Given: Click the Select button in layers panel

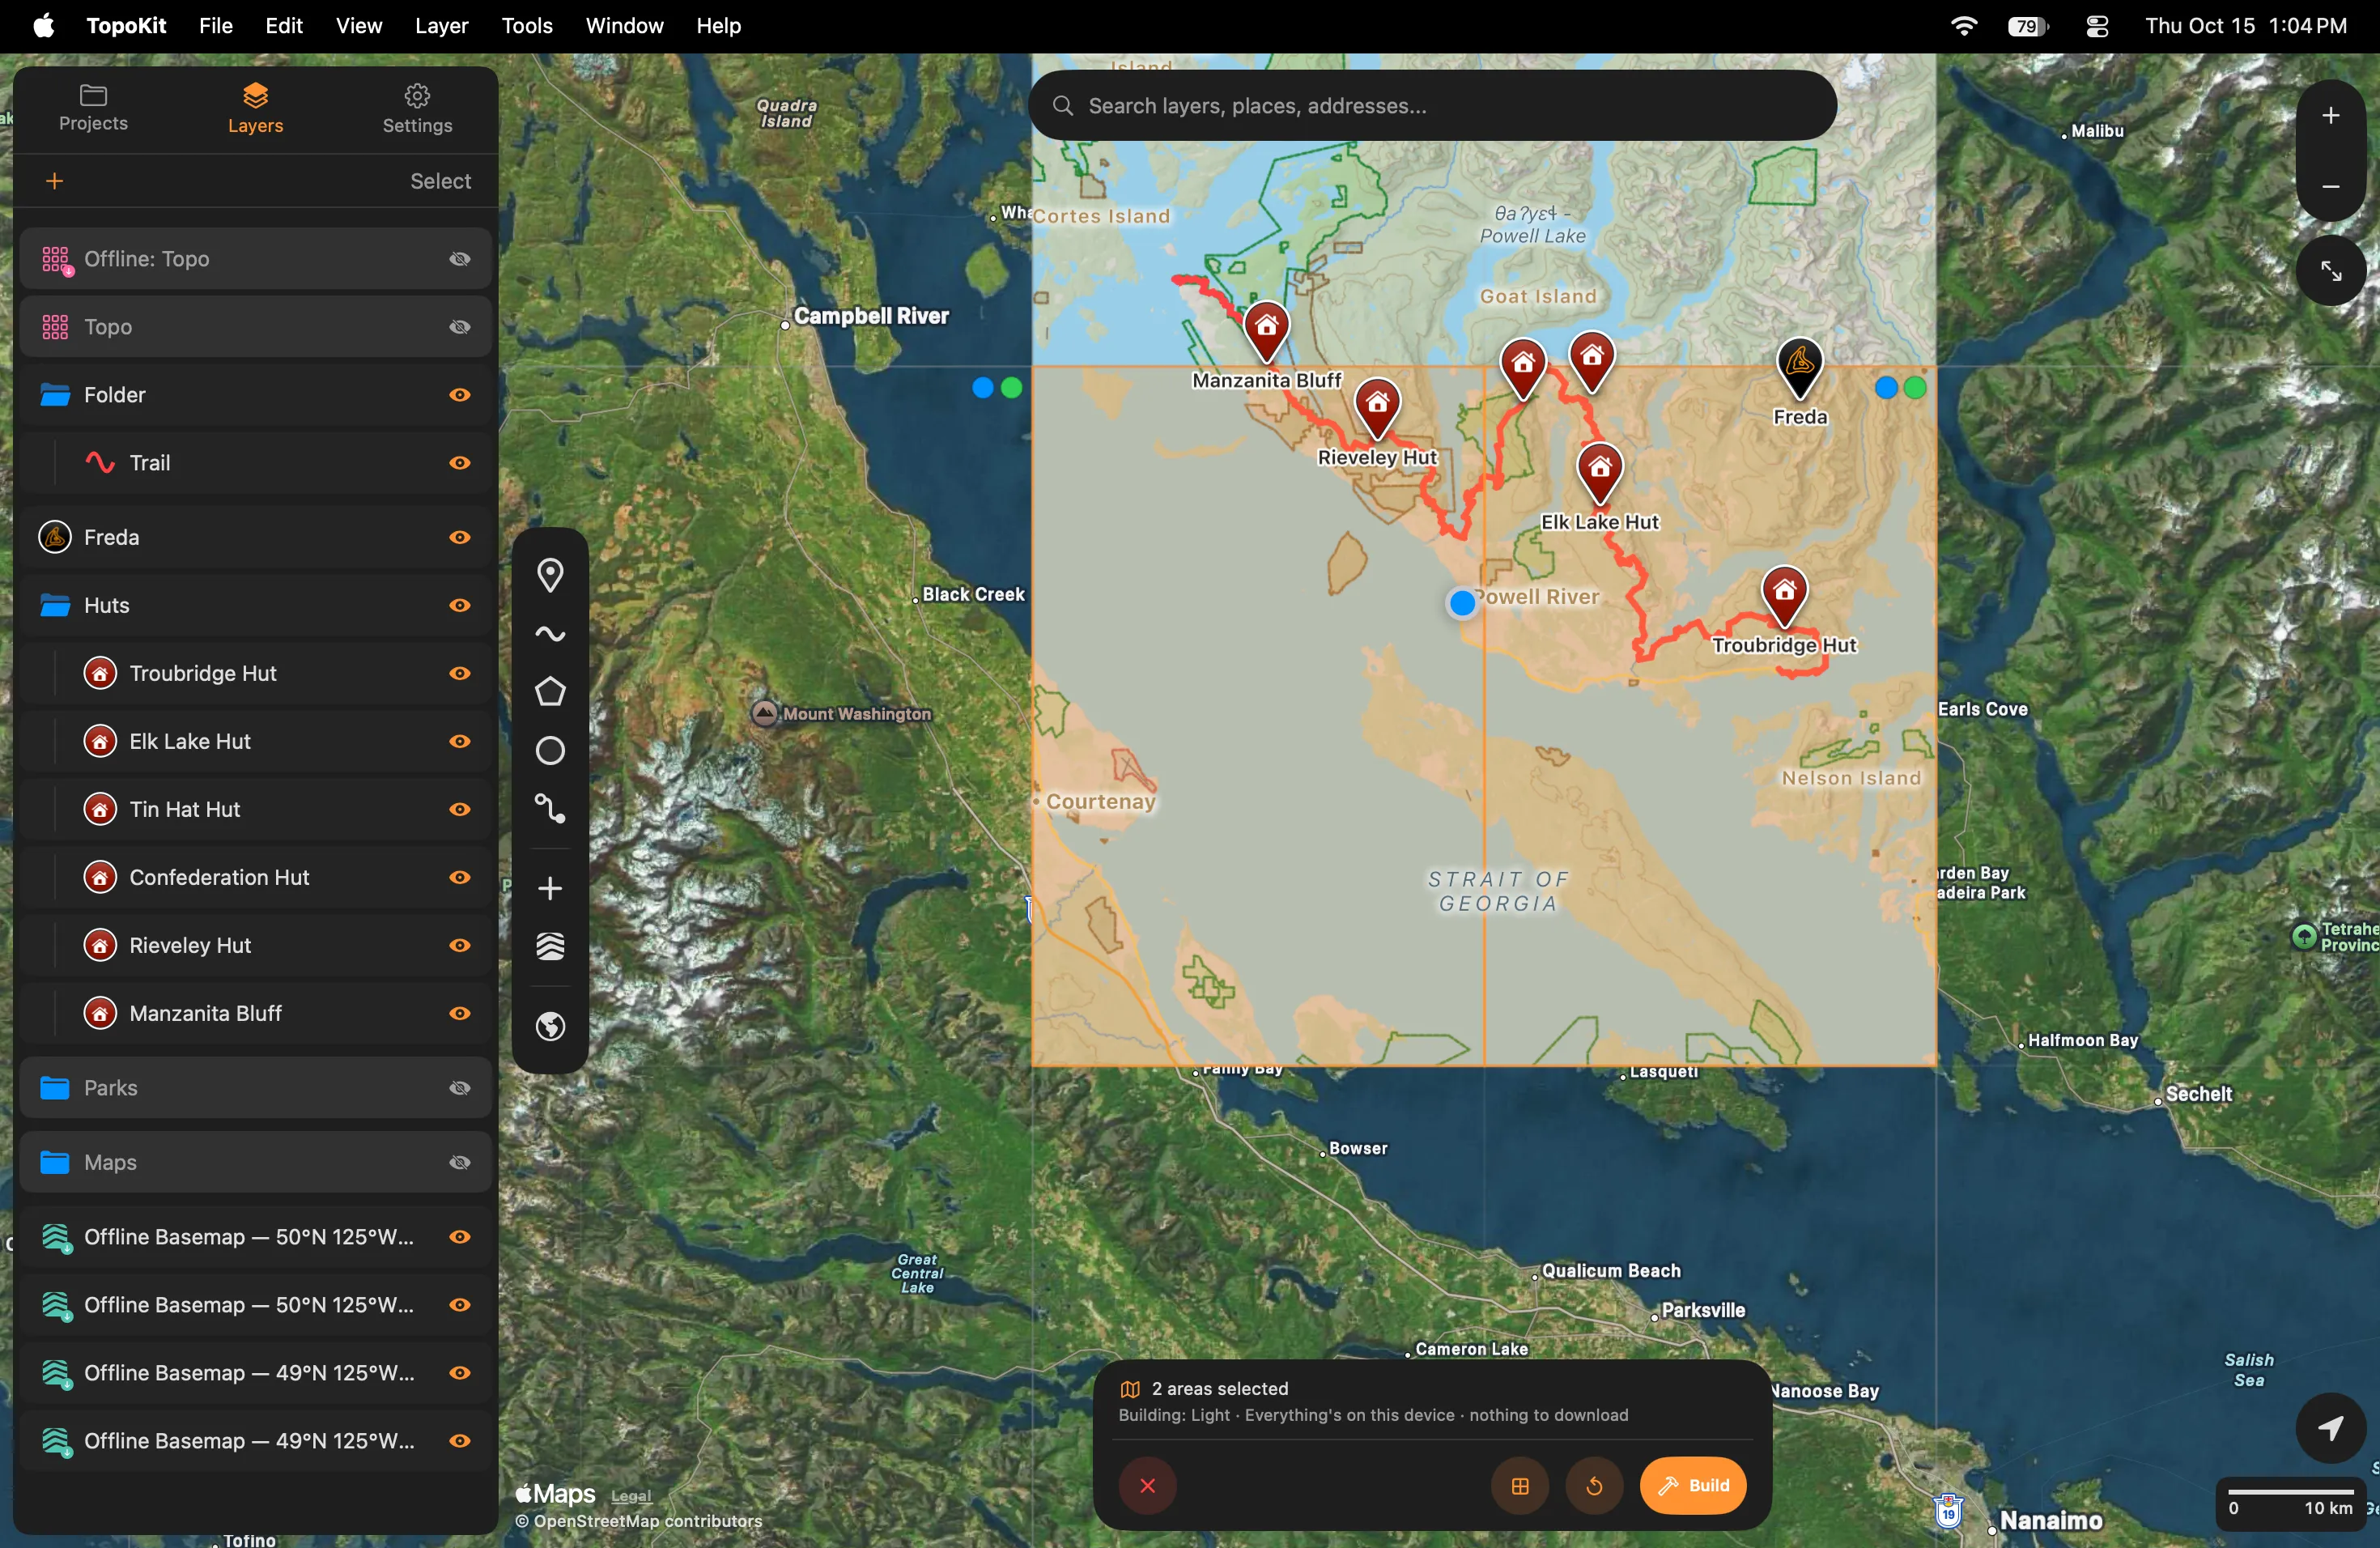Looking at the screenshot, I should point(441,181).
